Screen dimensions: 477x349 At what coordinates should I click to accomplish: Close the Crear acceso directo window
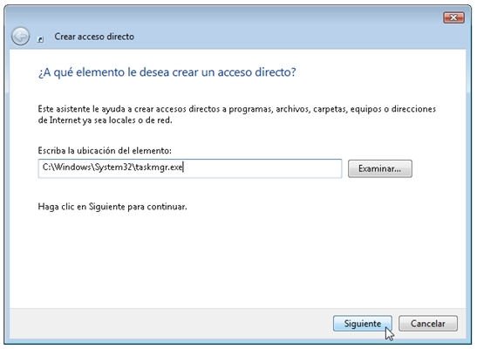(x=453, y=17)
